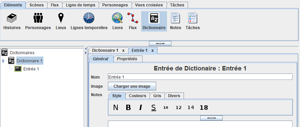Select the Couleurs notes tab

[137, 96]
